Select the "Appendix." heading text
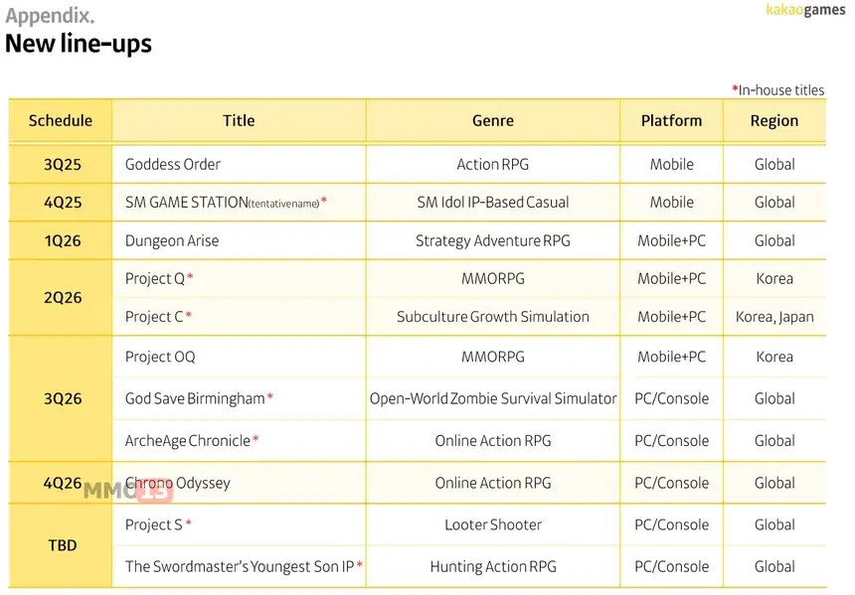The width and height of the screenshot is (855, 595). (50, 16)
